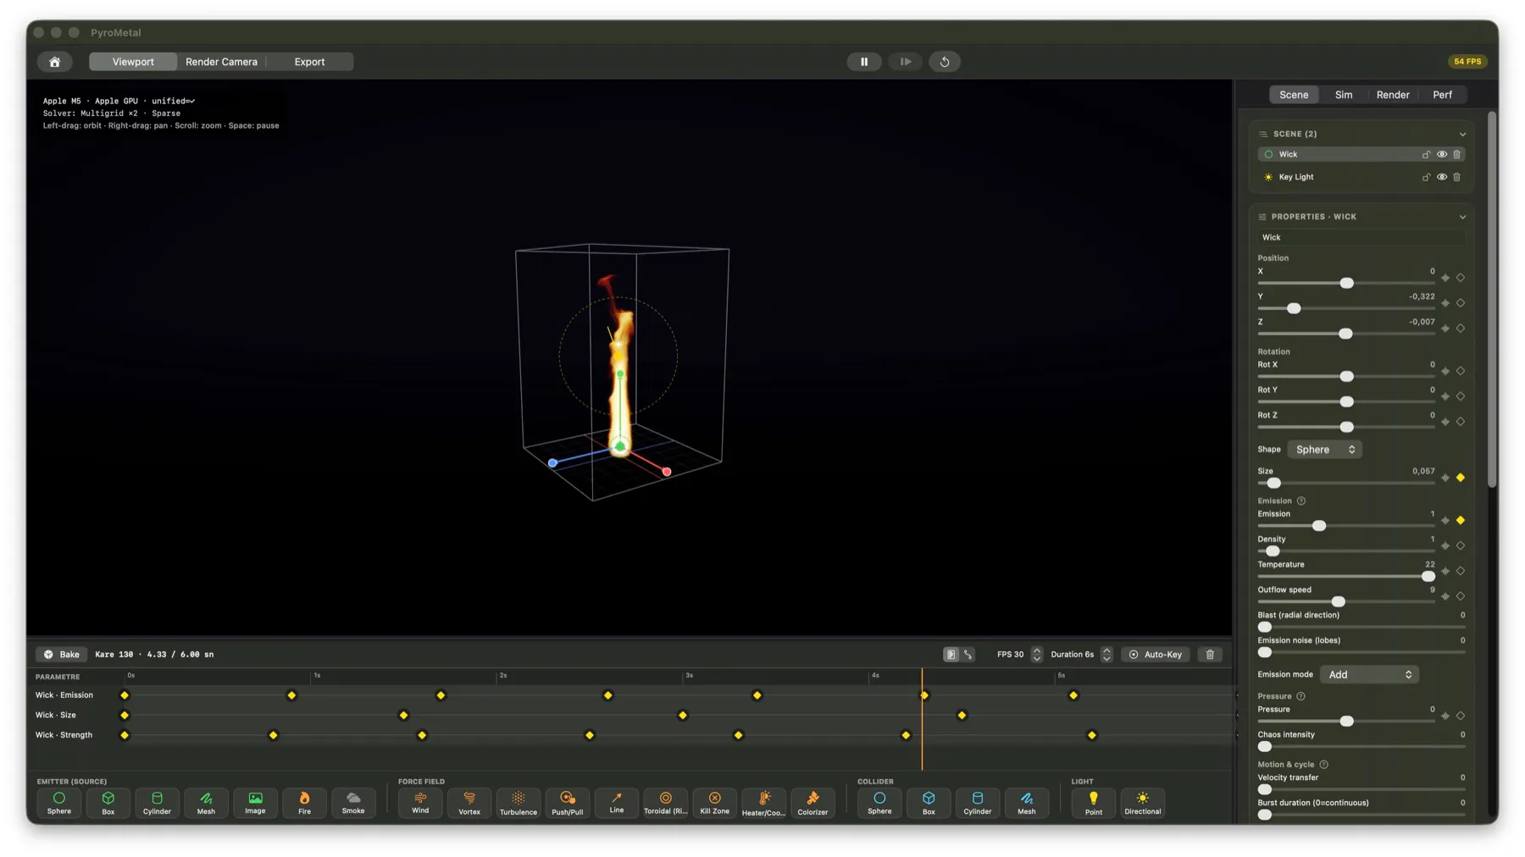Select Key Light in scene list
The image size is (1525, 857).
[1361, 177]
